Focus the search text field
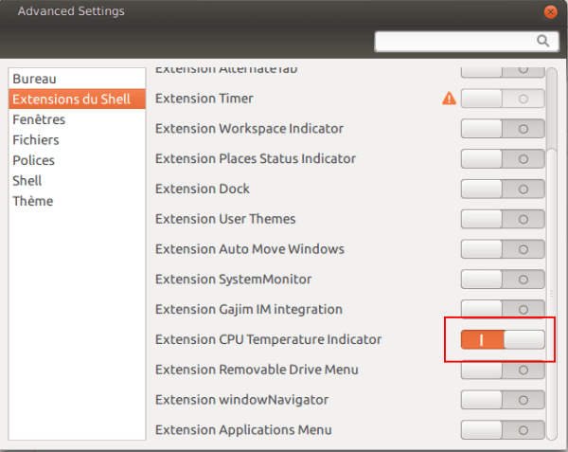 (x=456, y=41)
